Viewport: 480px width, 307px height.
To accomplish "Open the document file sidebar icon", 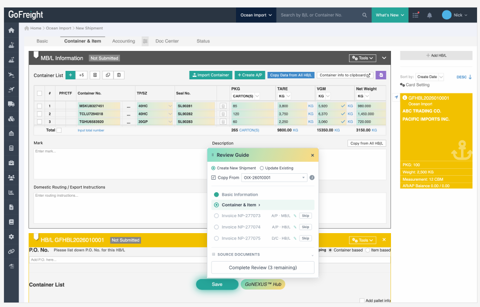I will [11, 207].
